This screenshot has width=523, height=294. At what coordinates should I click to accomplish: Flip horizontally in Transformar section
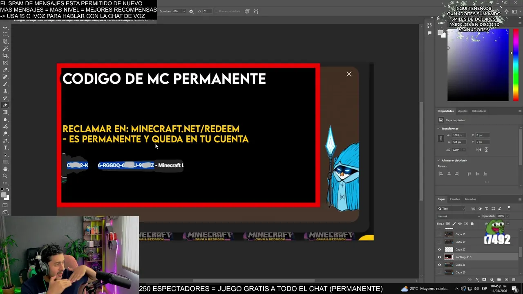pos(478,149)
